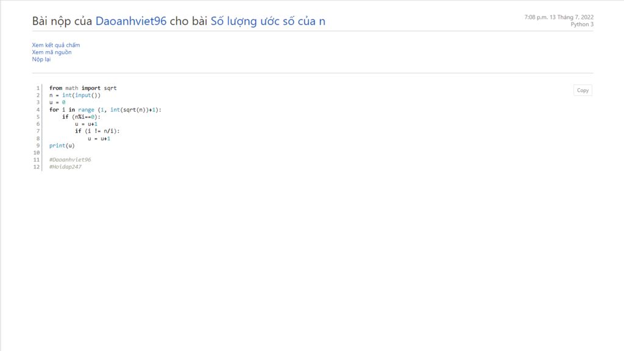Open the Daoanhviet96 user profile link
The image size is (624, 351).
coord(131,21)
